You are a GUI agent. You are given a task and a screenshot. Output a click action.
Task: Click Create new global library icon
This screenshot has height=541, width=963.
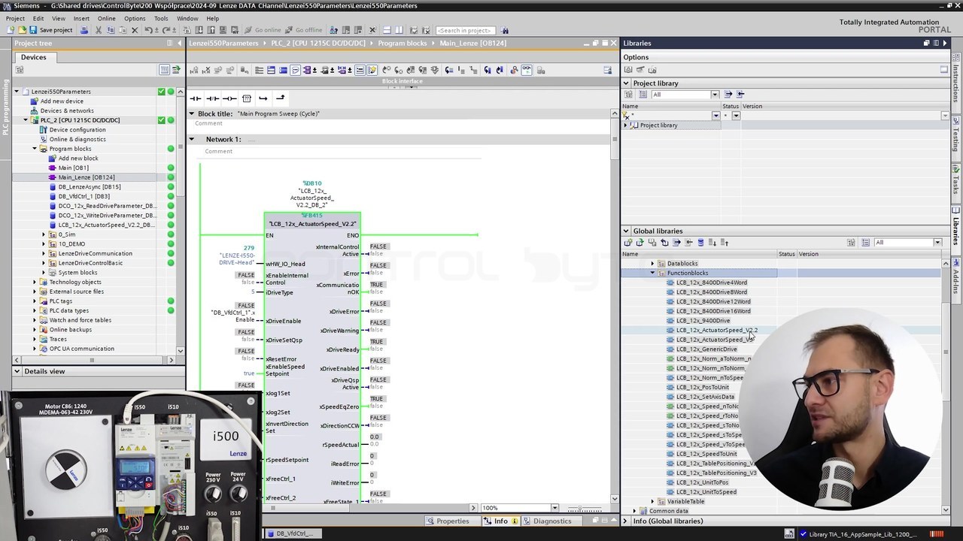(628, 243)
